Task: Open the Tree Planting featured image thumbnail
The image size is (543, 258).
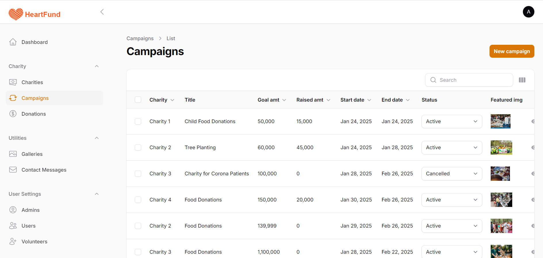Action: point(501,148)
